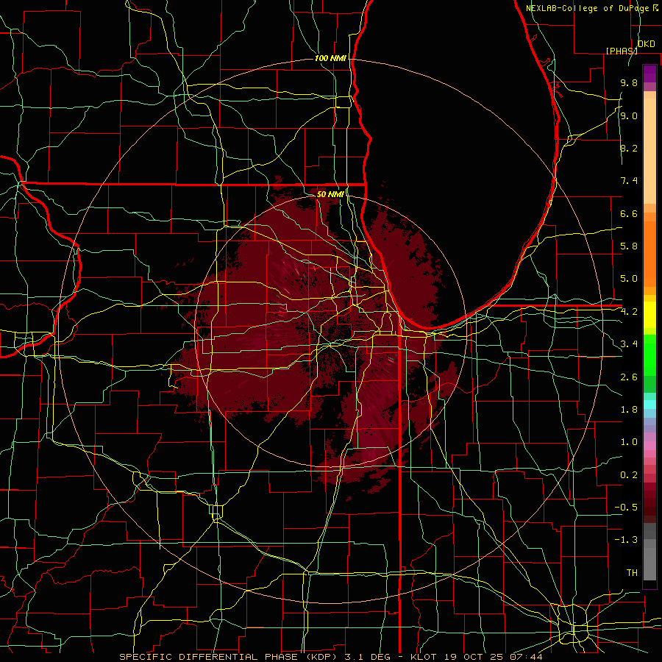Click the large peach segment of the color bar
Viewport: 662px width, 662px height.
[x=649, y=151]
